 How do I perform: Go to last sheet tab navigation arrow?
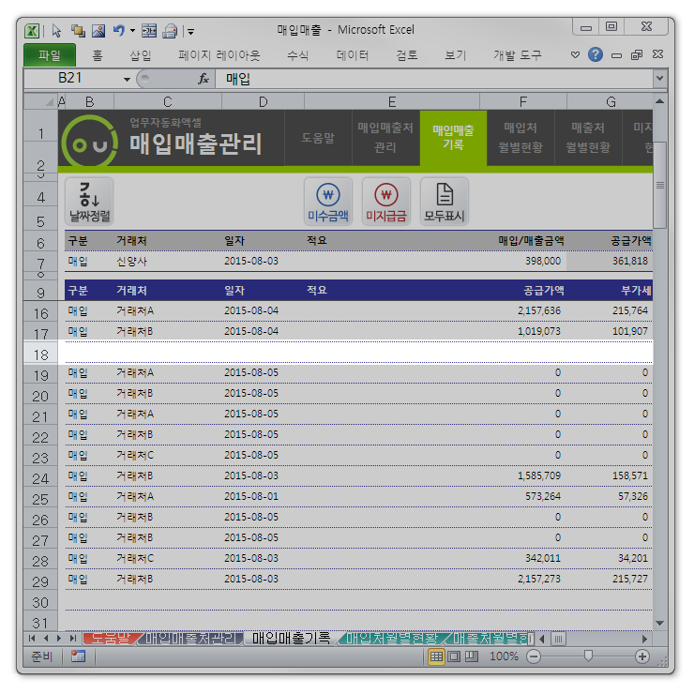coord(73,639)
